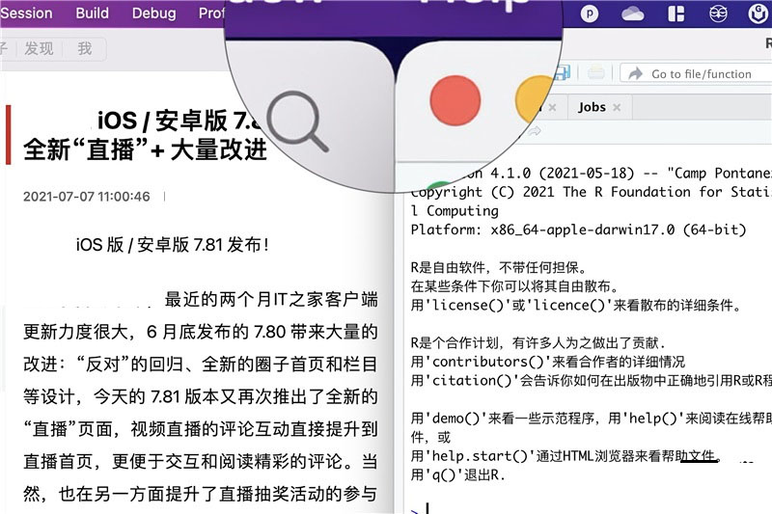The image size is (772, 514).
Task: Switch to the 发现 tab
Action: point(39,48)
